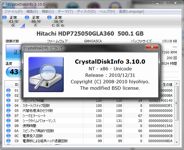The height and width of the screenshot is (150, 184).
Task: Click raw value 0000000013A0
Action: click(160, 126)
